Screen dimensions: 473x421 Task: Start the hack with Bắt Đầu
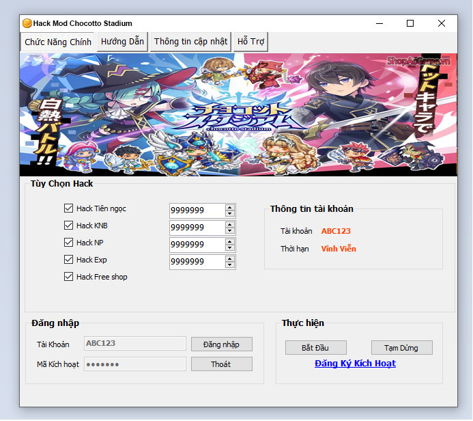pos(315,348)
